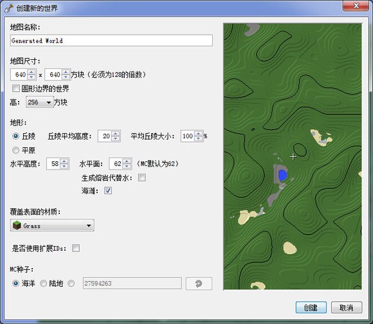This screenshot has height=324, width=373.
Task: Click the 创建 button
Action: point(311,307)
